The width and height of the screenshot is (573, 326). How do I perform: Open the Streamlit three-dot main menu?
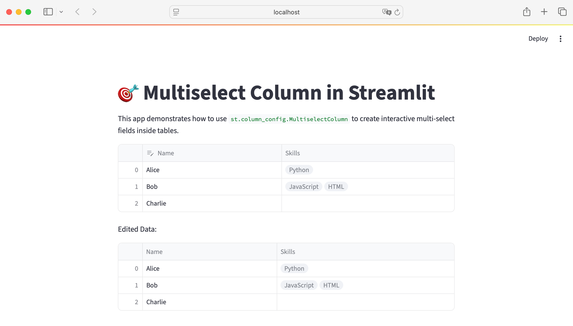(560, 39)
